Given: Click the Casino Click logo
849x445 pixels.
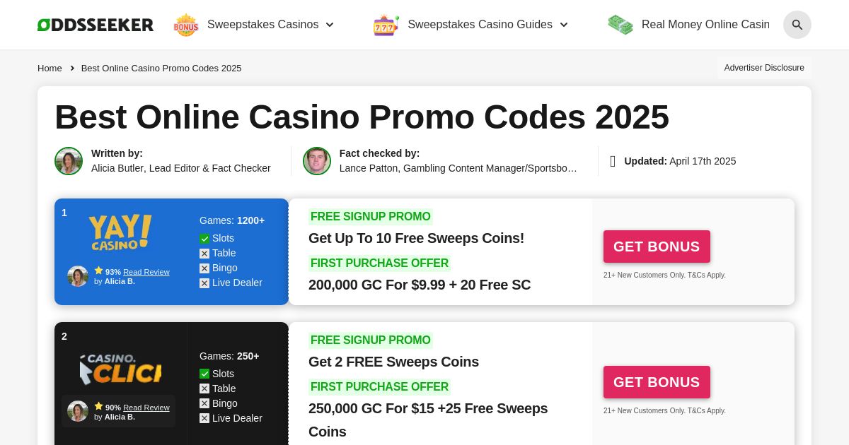Looking at the screenshot, I should click(120, 367).
